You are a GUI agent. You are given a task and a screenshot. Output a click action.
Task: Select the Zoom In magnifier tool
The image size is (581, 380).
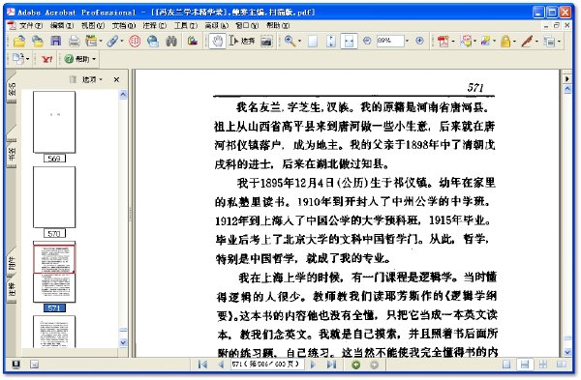[290, 41]
